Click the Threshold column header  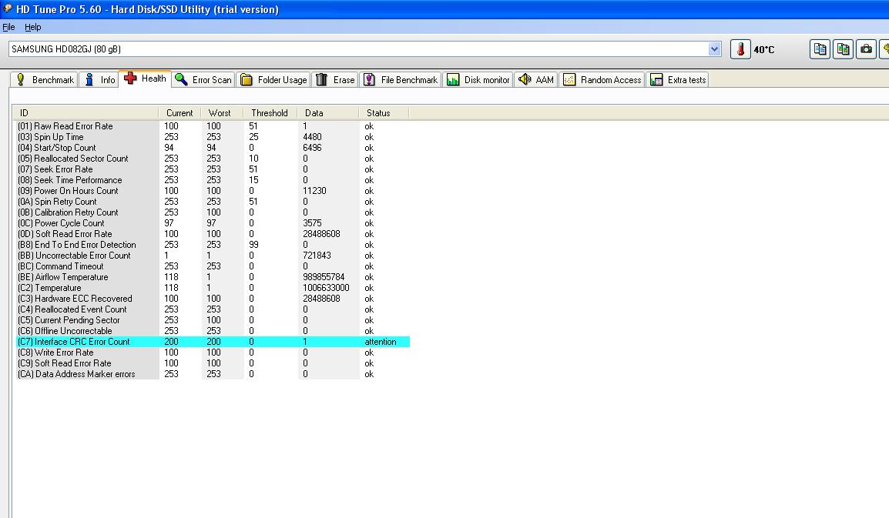click(269, 113)
